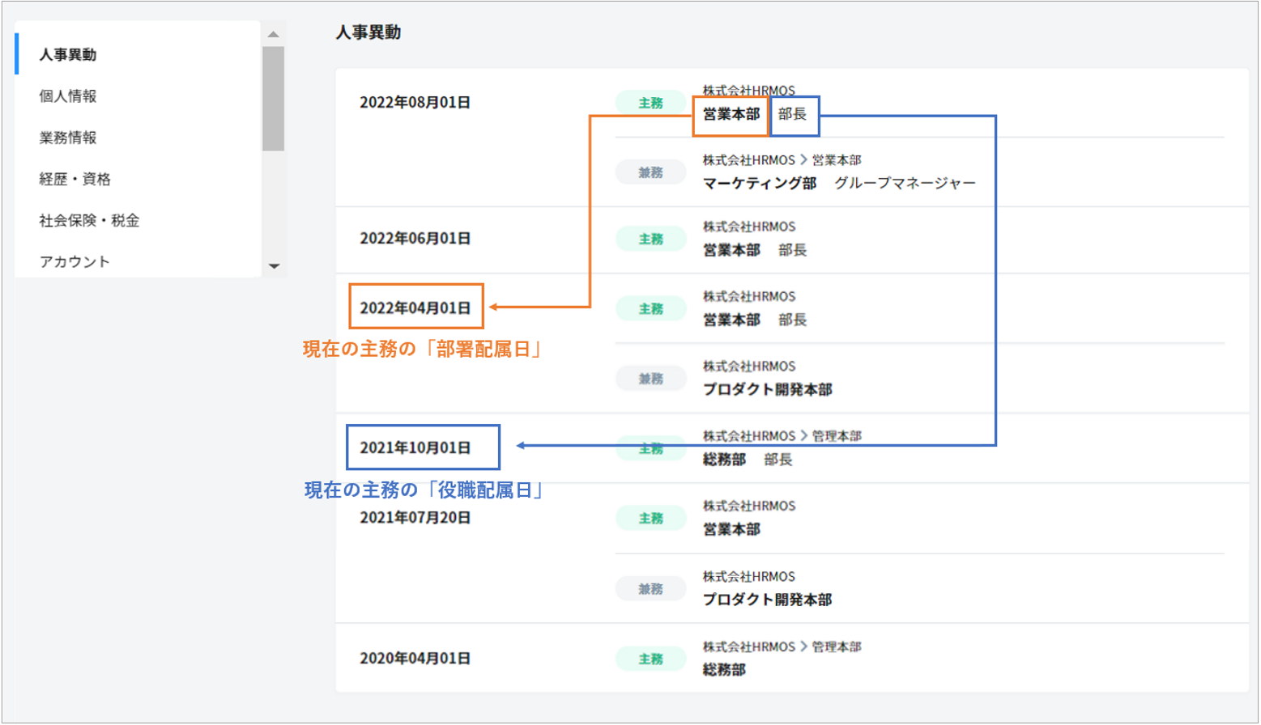The width and height of the screenshot is (1261, 725).
Task: Click 営業本部 in the top entry
Action: tap(731, 115)
